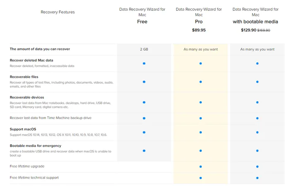Click the bootable media column dot for Support macOS
Screen dimensions: 298x186
257,132
